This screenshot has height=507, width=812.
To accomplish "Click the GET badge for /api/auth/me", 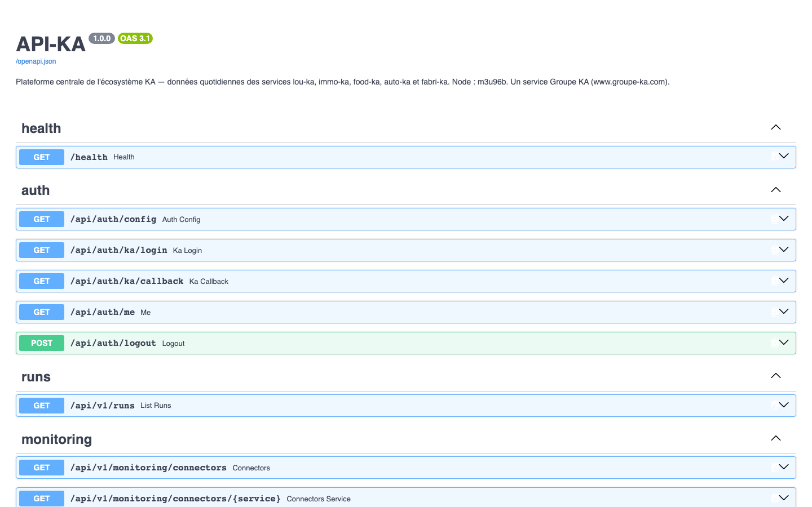I will tap(42, 312).
